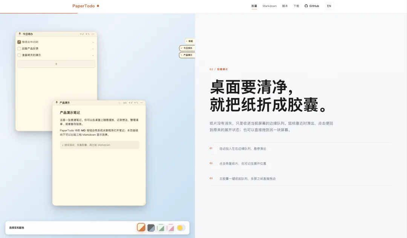Click the pin icon on 今日待办 note

20,34
